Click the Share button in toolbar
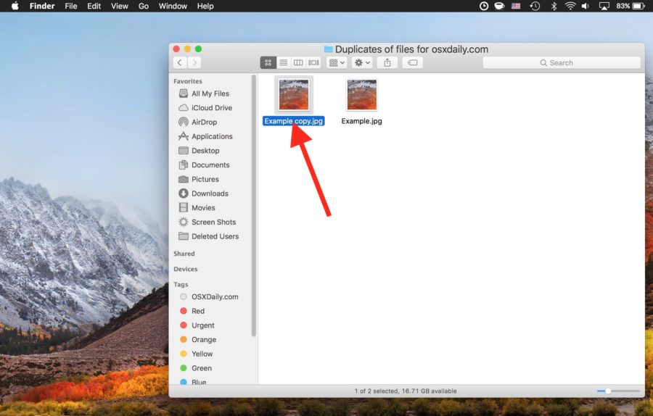The image size is (653, 416). pyautogui.click(x=387, y=63)
